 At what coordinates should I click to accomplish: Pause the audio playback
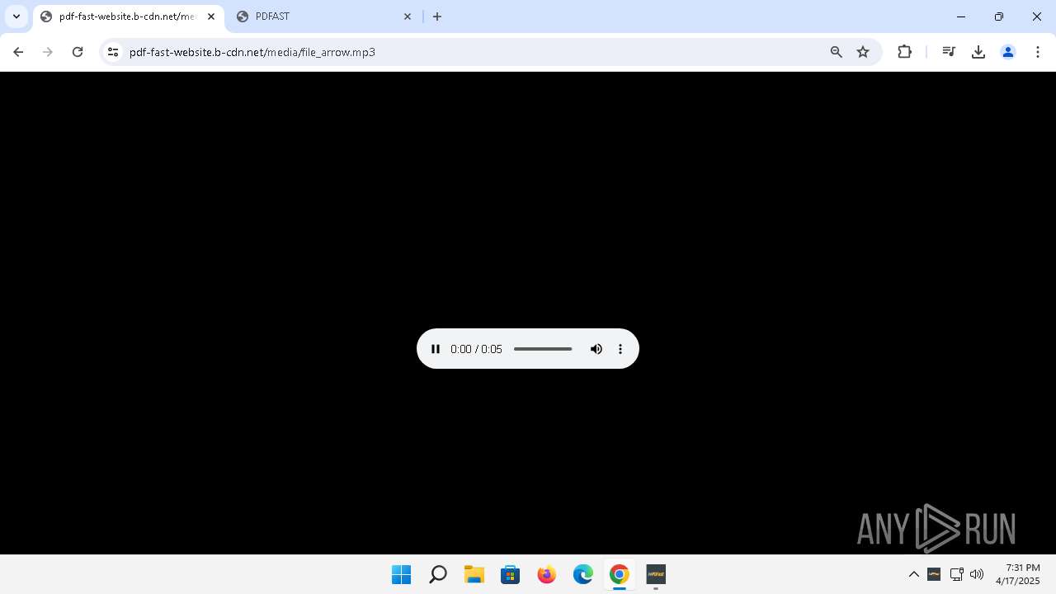(x=436, y=349)
